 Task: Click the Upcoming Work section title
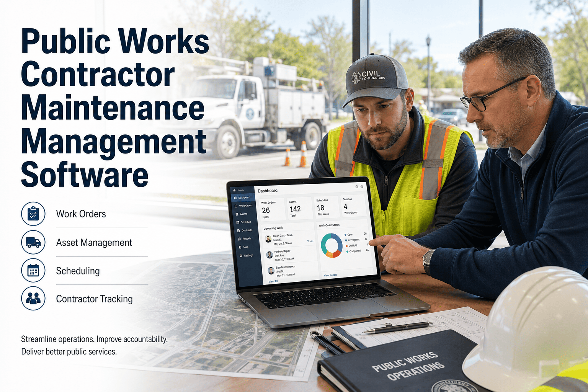click(273, 228)
